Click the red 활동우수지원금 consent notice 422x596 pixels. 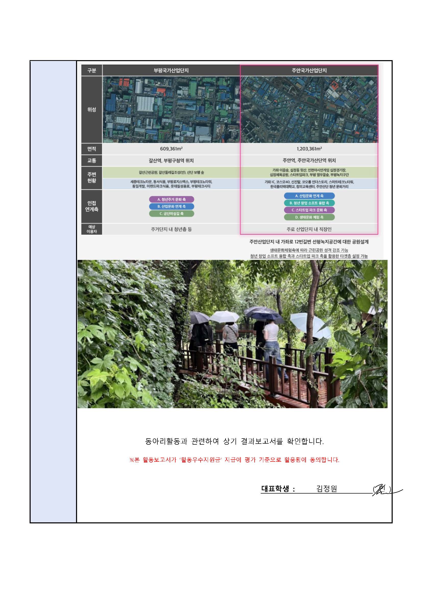pos(234,460)
